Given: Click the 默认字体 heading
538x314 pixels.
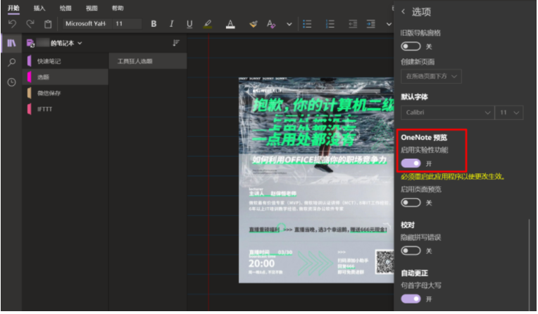Looking at the screenshot, I should coord(415,97).
